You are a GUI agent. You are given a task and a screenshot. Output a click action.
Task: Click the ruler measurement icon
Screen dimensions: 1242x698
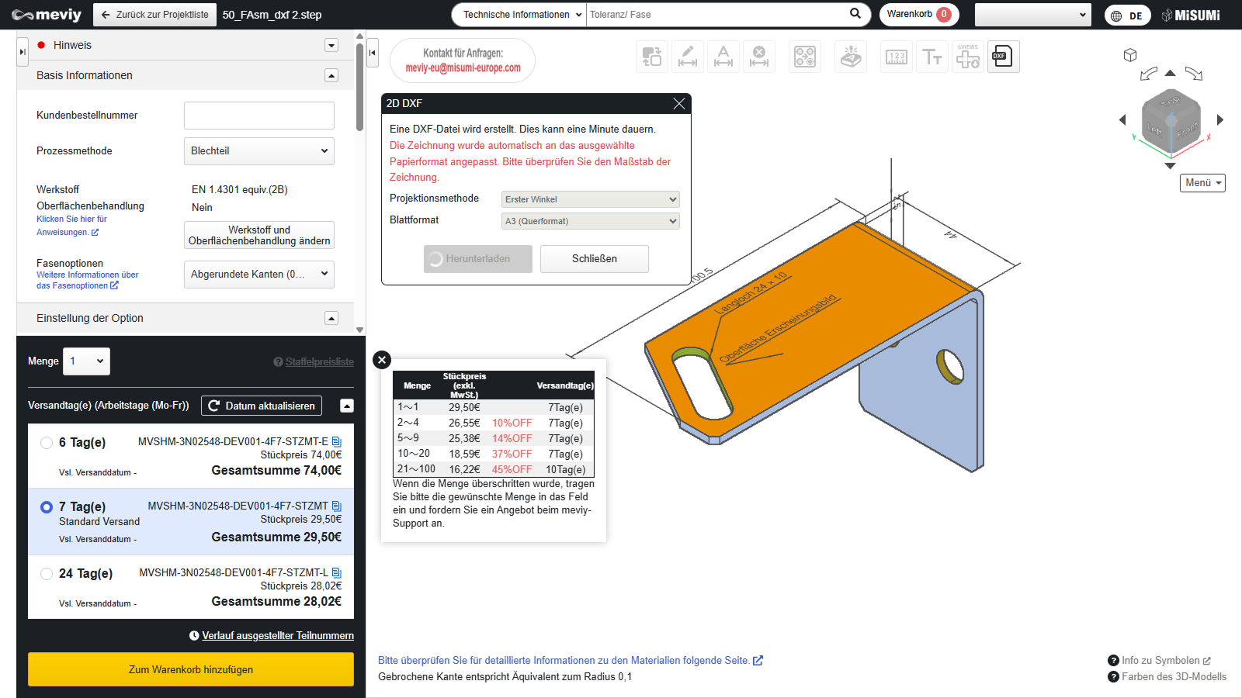tap(897, 57)
